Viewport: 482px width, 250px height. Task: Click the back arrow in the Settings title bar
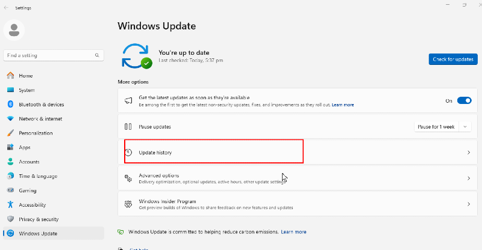(x=6, y=8)
